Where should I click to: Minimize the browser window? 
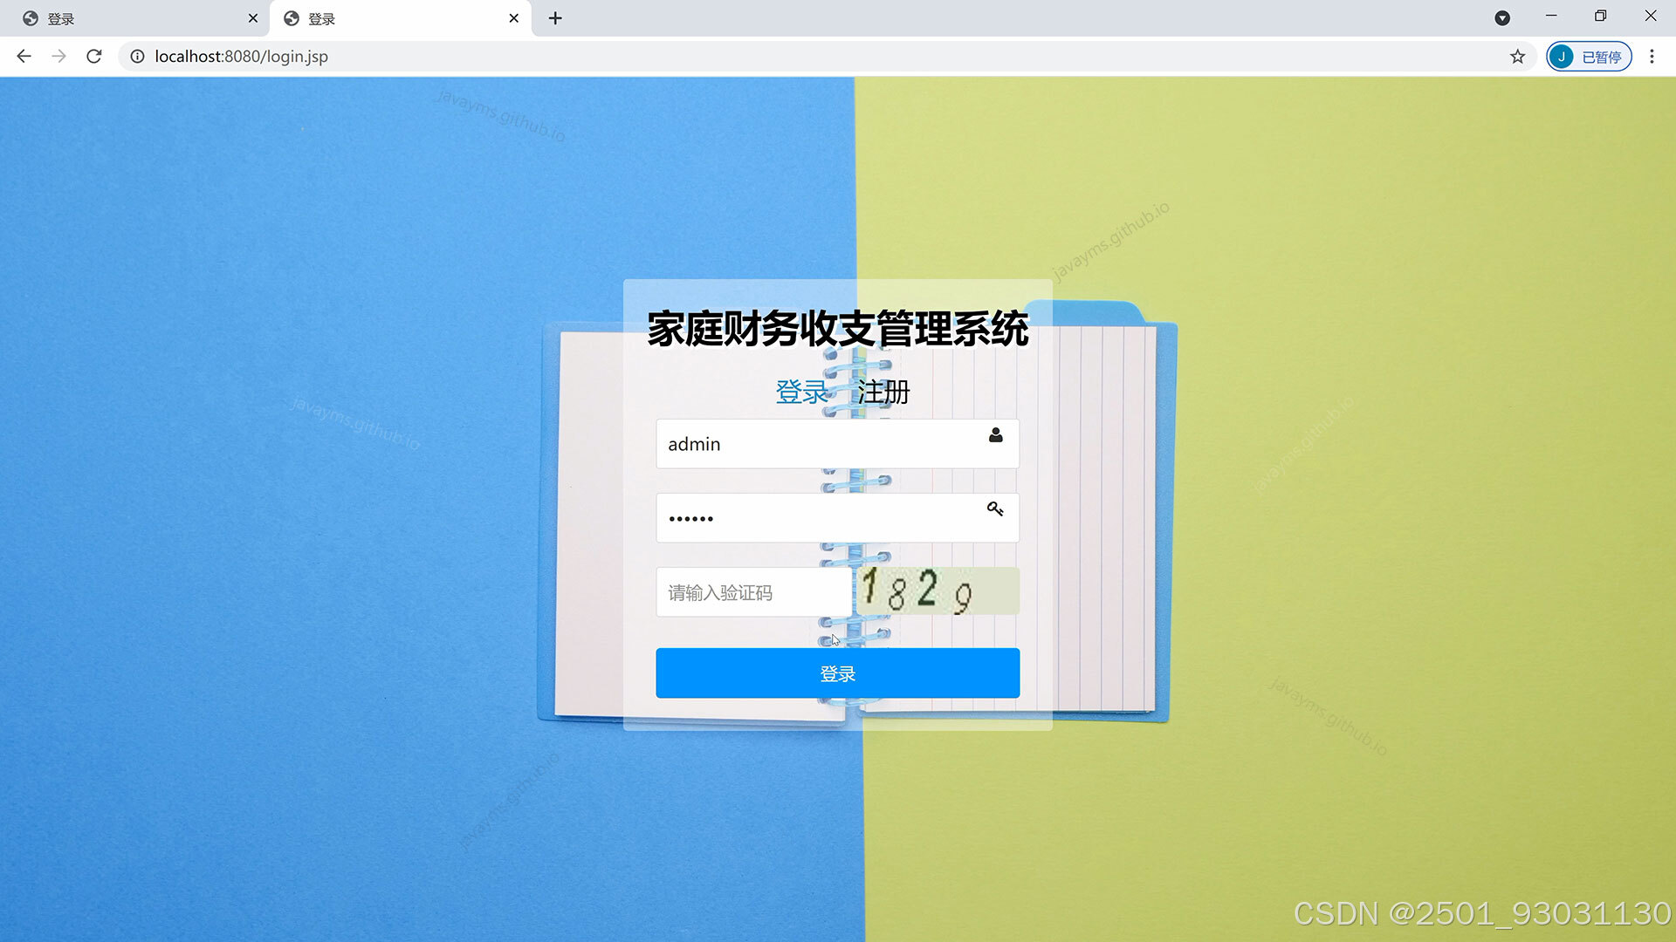point(1551,17)
